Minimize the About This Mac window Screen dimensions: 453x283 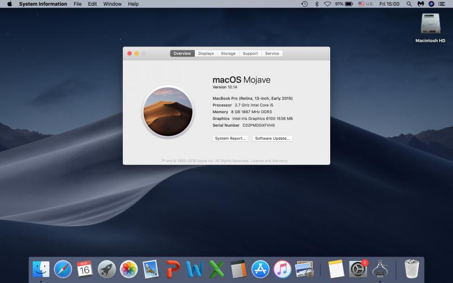[136, 53]
